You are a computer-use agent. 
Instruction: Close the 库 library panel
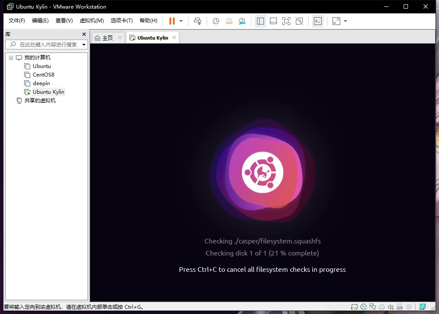[x=84, y=34]
